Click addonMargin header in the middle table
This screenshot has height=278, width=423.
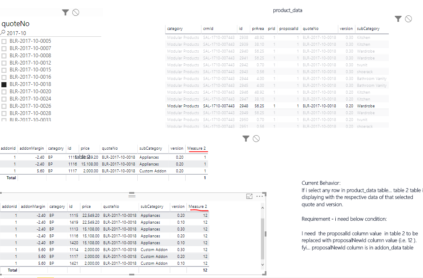pos(32,148)
